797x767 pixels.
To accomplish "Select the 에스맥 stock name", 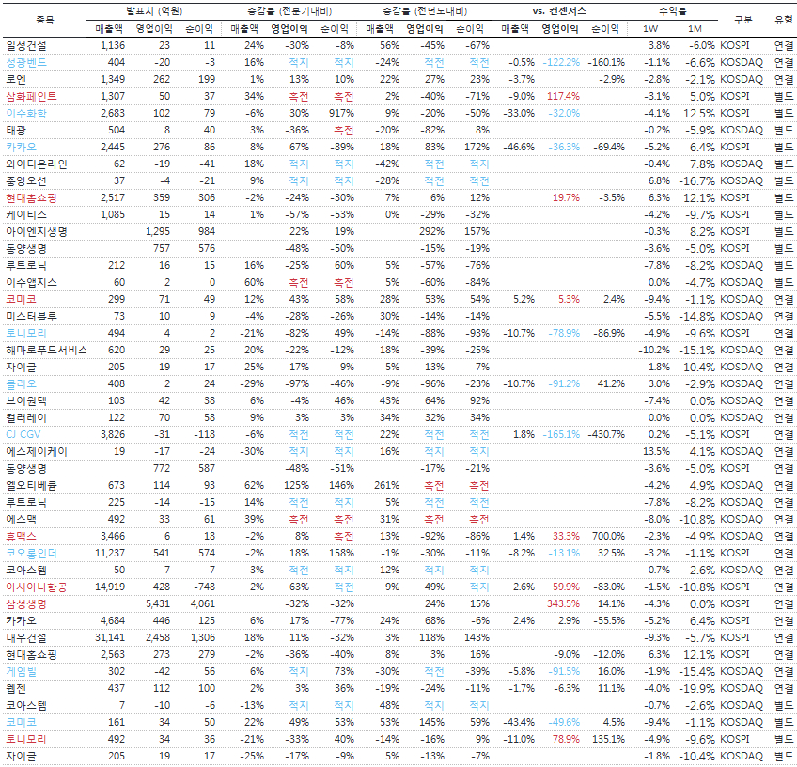I will click(x=22, y=520).
